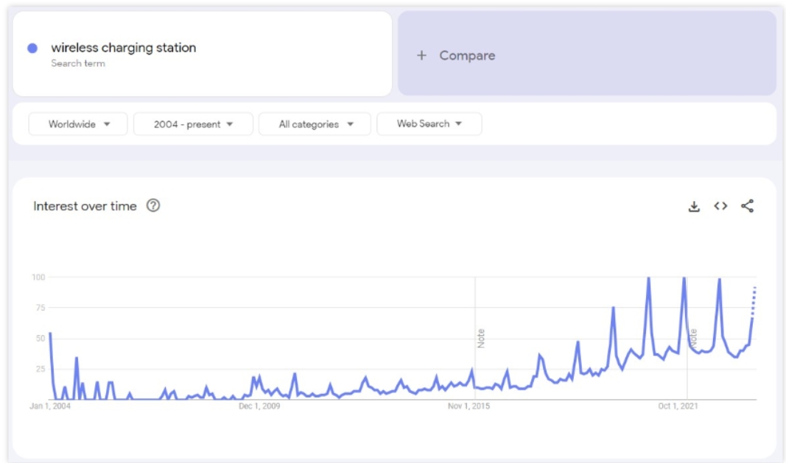
Task: Click the 'Dec 1, 2009' axis label
Action: (x=261, y=406)
